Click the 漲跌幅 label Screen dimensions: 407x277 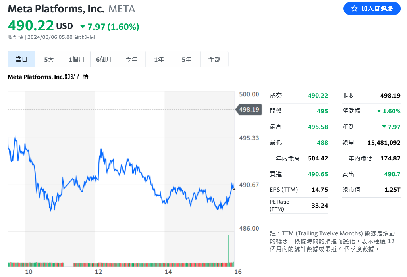[x=351, y=111]
